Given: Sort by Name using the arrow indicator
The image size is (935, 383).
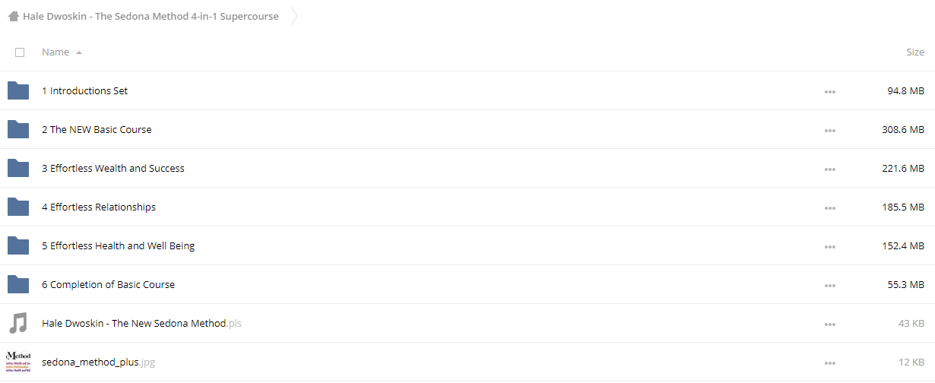Looking at the screenshot, I should click(x=79, y=52).
